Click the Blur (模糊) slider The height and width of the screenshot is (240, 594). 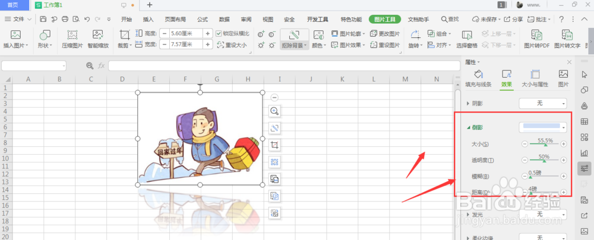pos(544,176)
